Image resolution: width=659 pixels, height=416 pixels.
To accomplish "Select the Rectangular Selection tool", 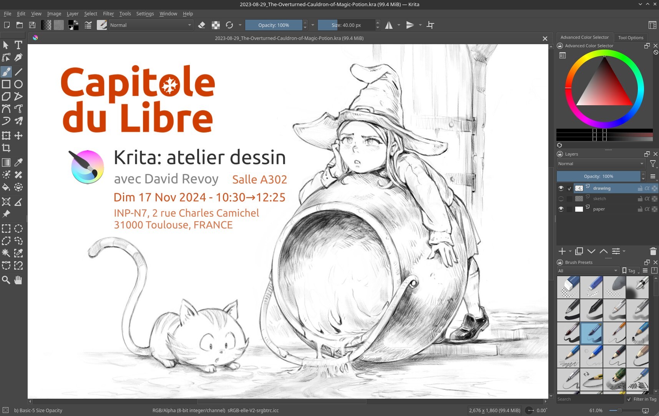I will point(6,229).
